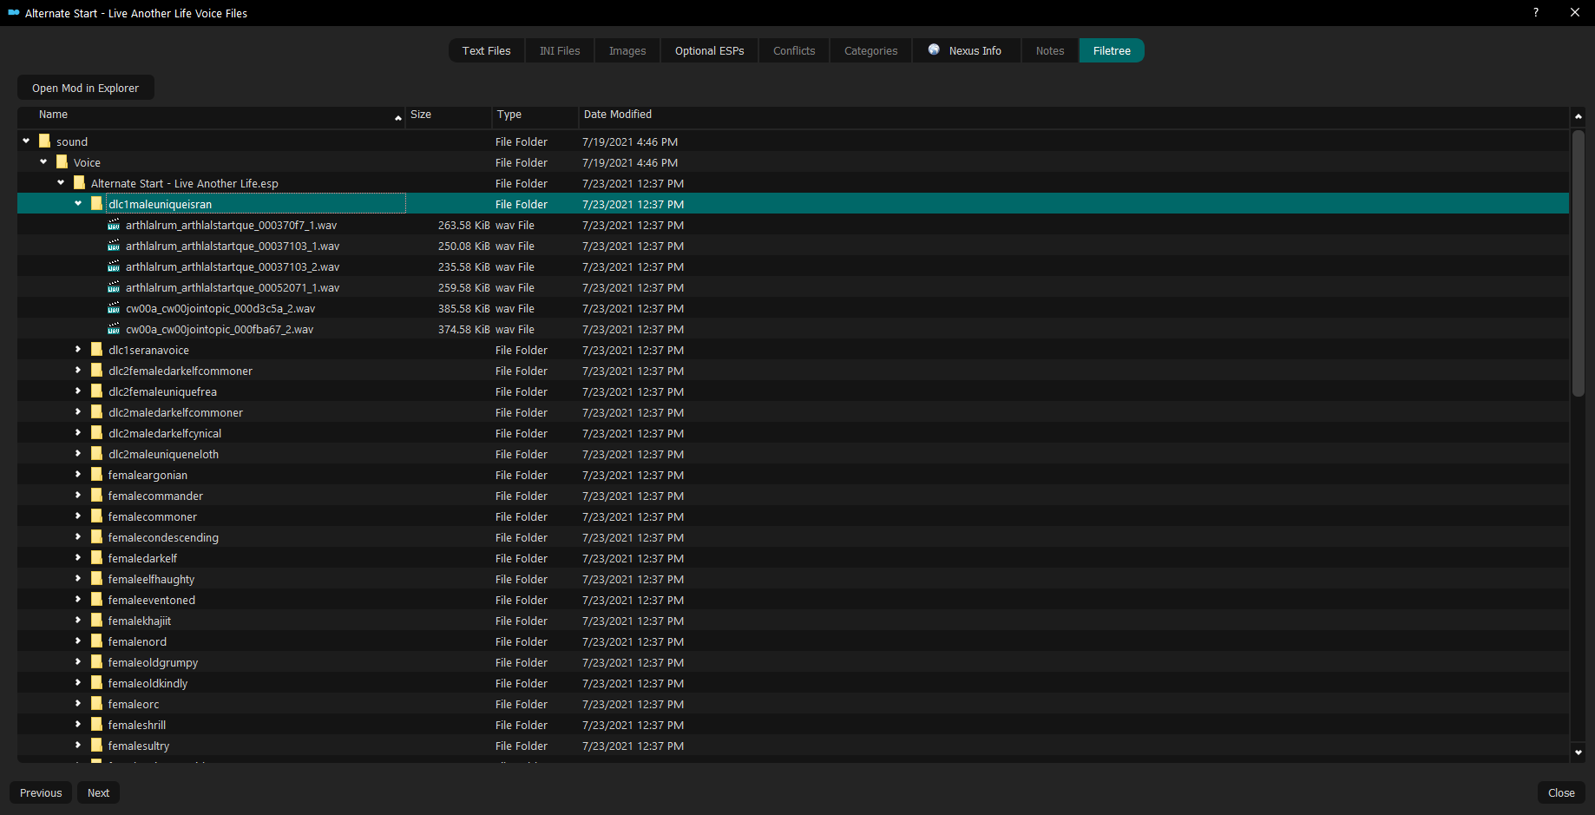Viewport: 1595px width, 815px height.
Task: Expand the femaleoldgrumpy folder
Action: point(78,661)
